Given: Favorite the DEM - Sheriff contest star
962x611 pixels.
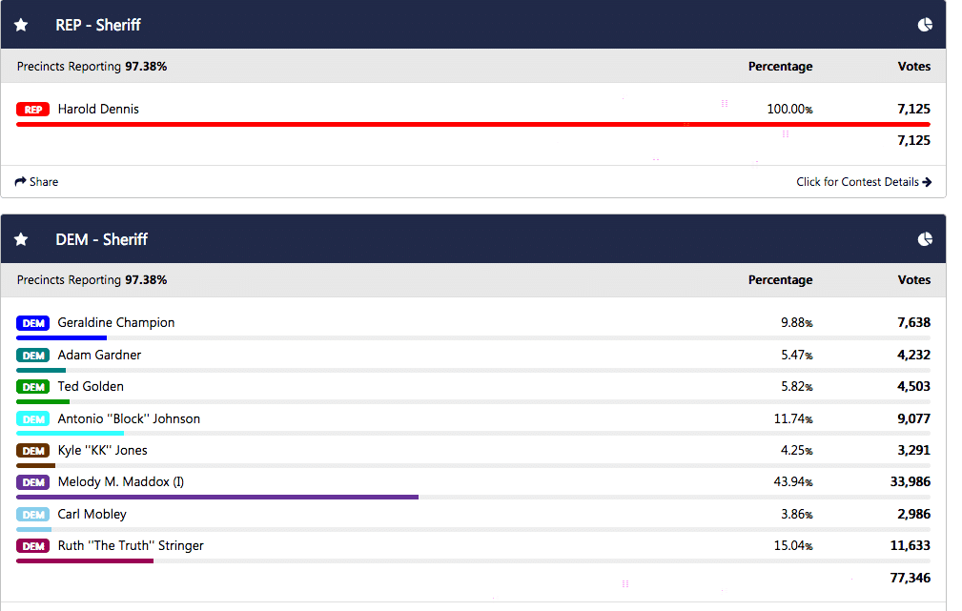Looking at the screenshot, I should [21, 239].
